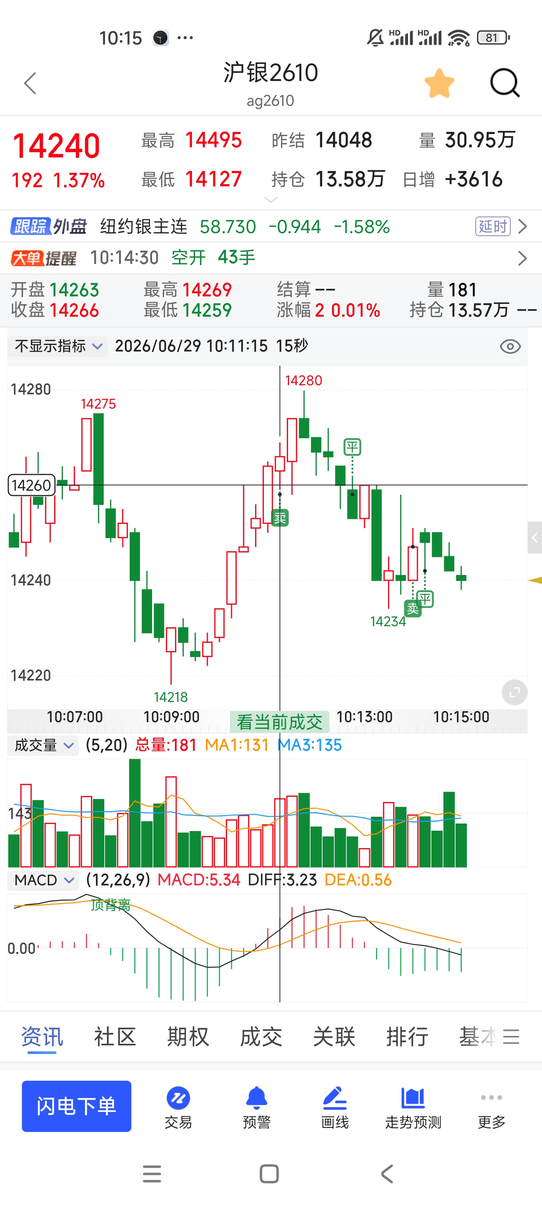Open the 成交量 volume dropdown
The width and height of the screenshot is (542, 1205).
(x=44, y=745)
